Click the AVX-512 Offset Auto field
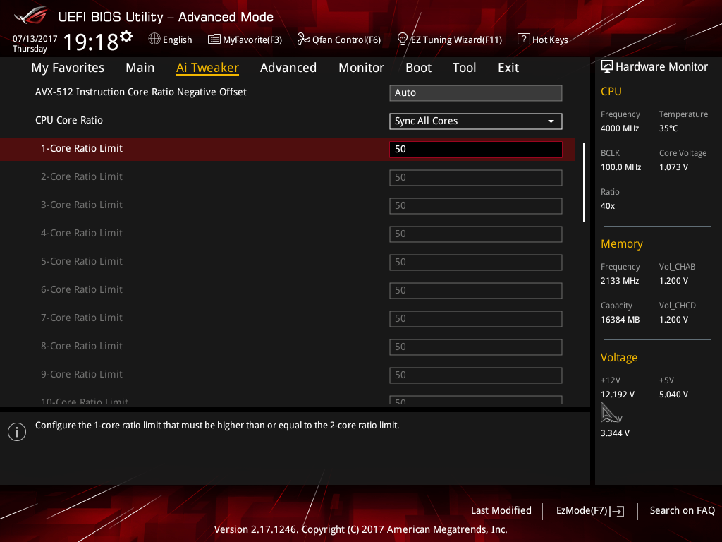This screenshot has width=722, height=542. pos(476,93)
